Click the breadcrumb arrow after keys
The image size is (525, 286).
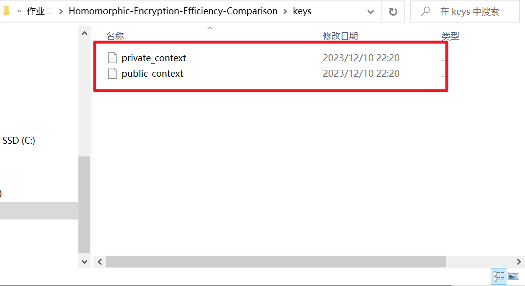[x=317, y=11]
